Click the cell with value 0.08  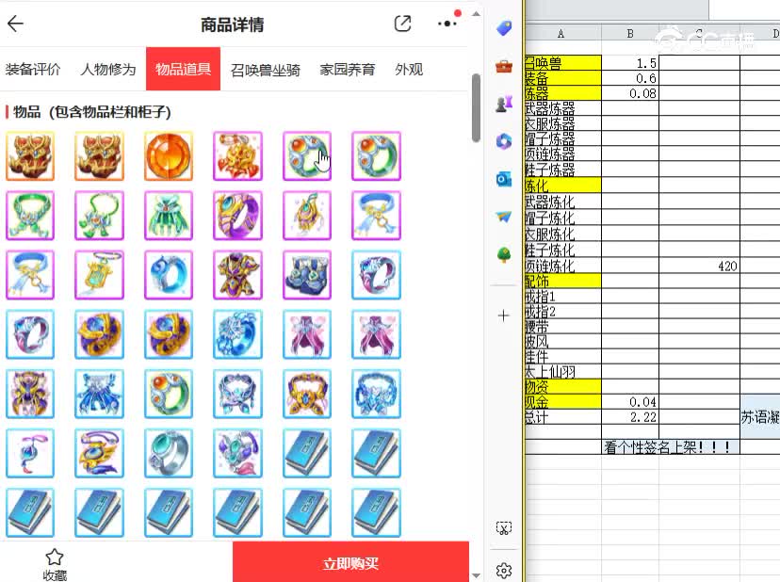[630, 93]
